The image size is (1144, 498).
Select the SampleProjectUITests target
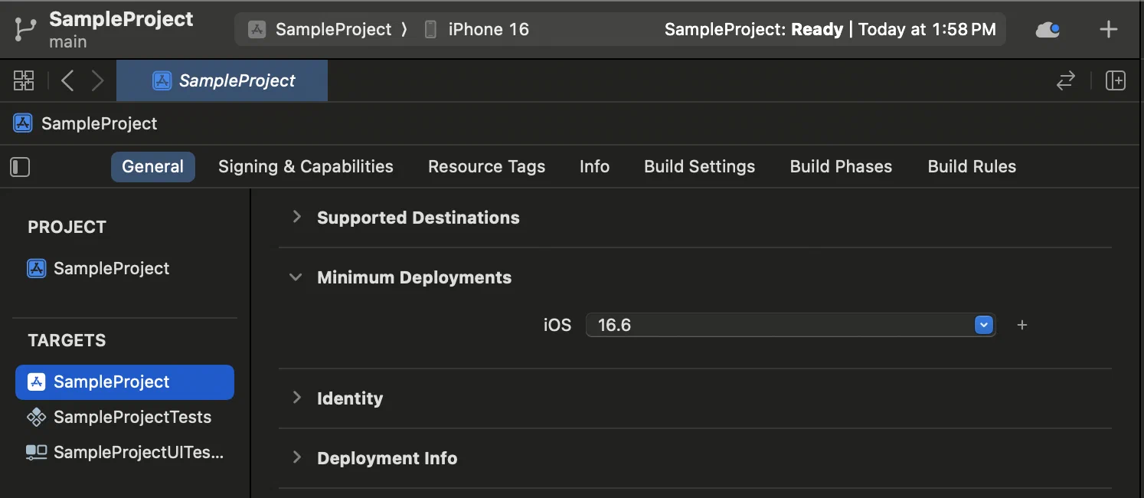coord(138,453)
